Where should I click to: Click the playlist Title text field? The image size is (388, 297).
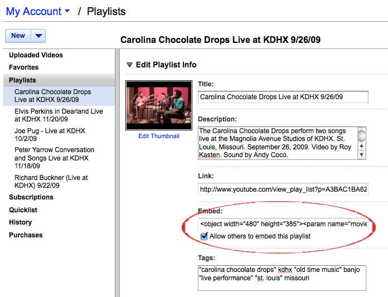[283, 97]
